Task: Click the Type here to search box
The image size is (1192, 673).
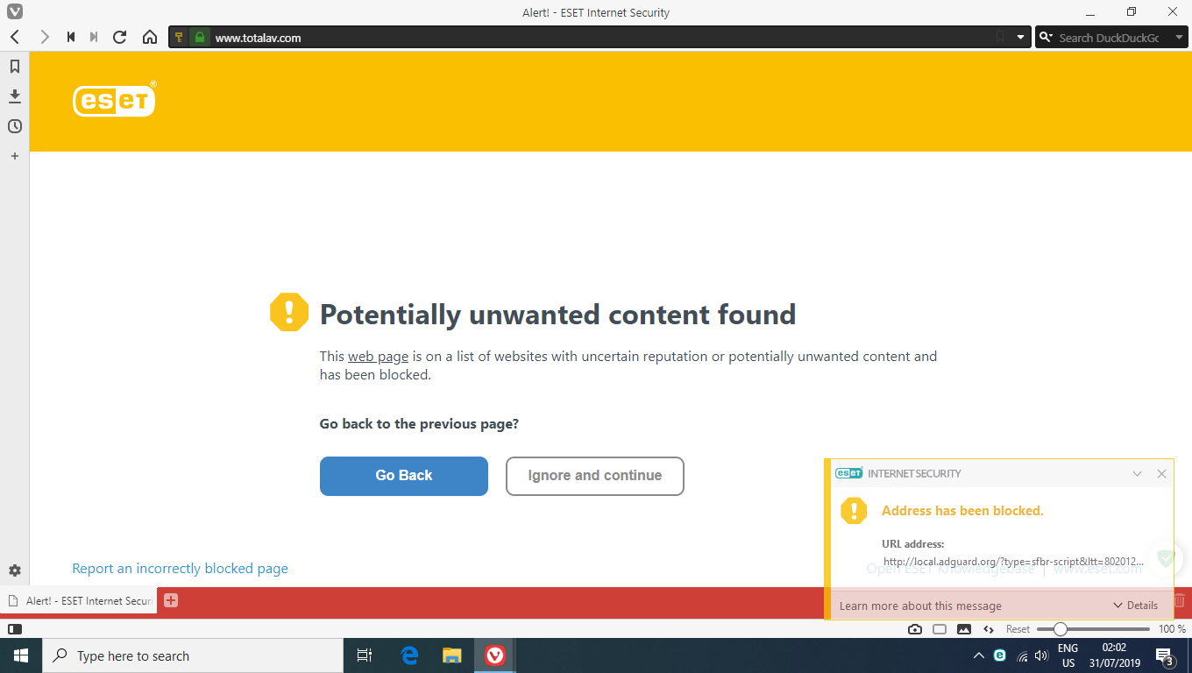Action: pos(193,655)
